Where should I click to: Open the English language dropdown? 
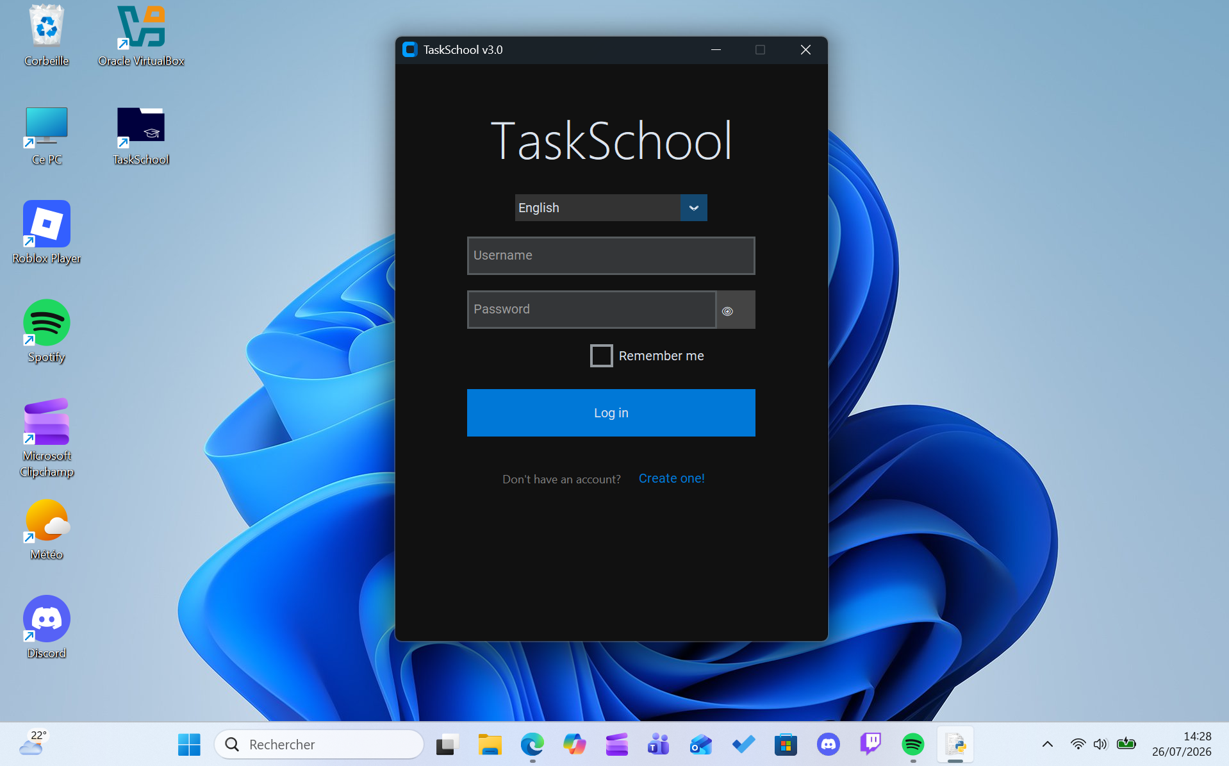[611, 208]
